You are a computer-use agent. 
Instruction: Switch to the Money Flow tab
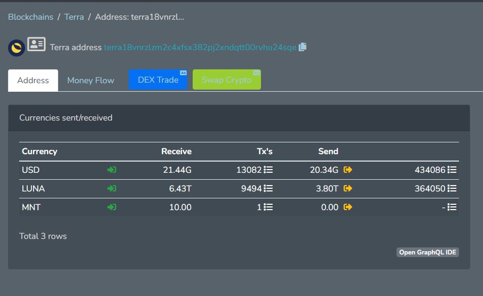(91, 81)
